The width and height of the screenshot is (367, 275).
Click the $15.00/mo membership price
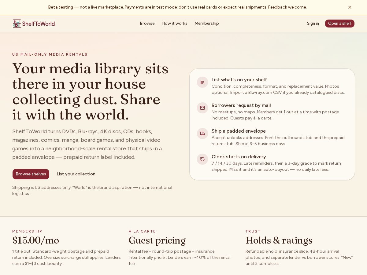pos(35,240)
